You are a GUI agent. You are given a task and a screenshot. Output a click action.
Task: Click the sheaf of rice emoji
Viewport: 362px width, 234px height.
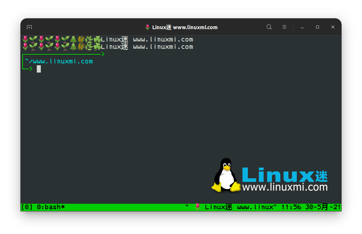point(82,39)
